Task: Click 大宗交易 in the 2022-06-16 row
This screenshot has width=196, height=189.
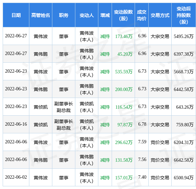Action: [x=160, y=125]
